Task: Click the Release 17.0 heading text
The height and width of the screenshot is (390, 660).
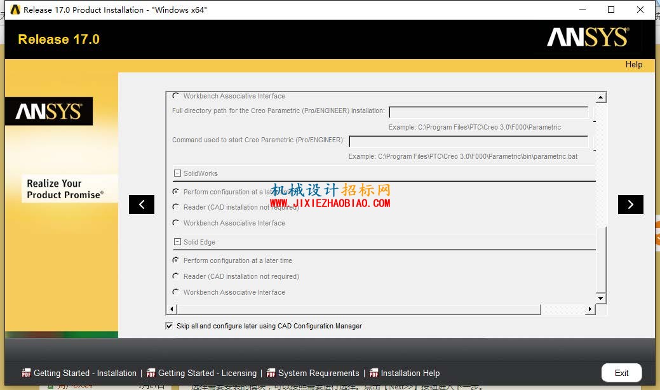Action: 59,39
